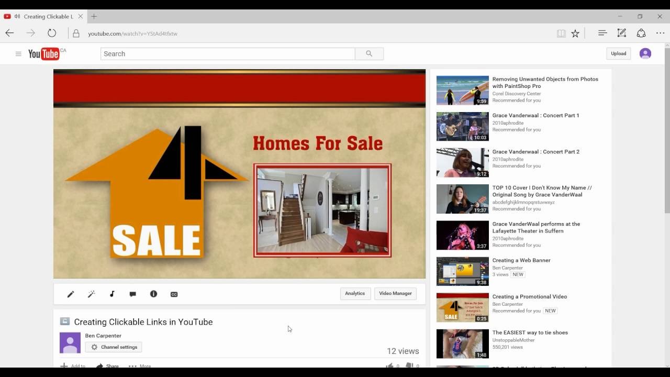Open Edge more actions ellipsis
Viewport: 670px width, 377px height.
point(660,33)
